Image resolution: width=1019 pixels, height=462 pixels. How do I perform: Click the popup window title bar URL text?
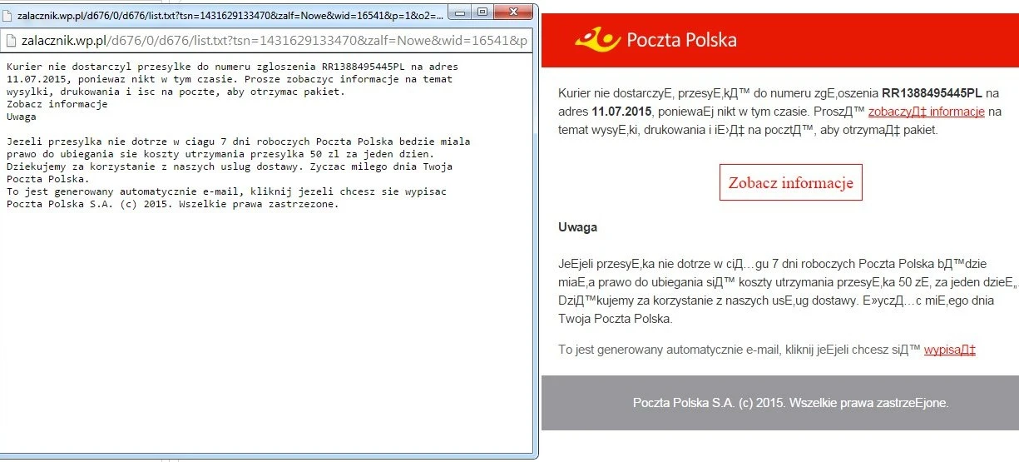click(230, 14)
